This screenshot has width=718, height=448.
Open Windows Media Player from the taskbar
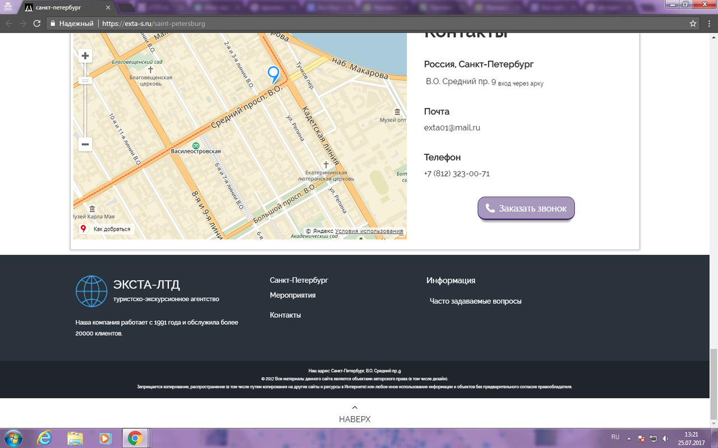105,438
